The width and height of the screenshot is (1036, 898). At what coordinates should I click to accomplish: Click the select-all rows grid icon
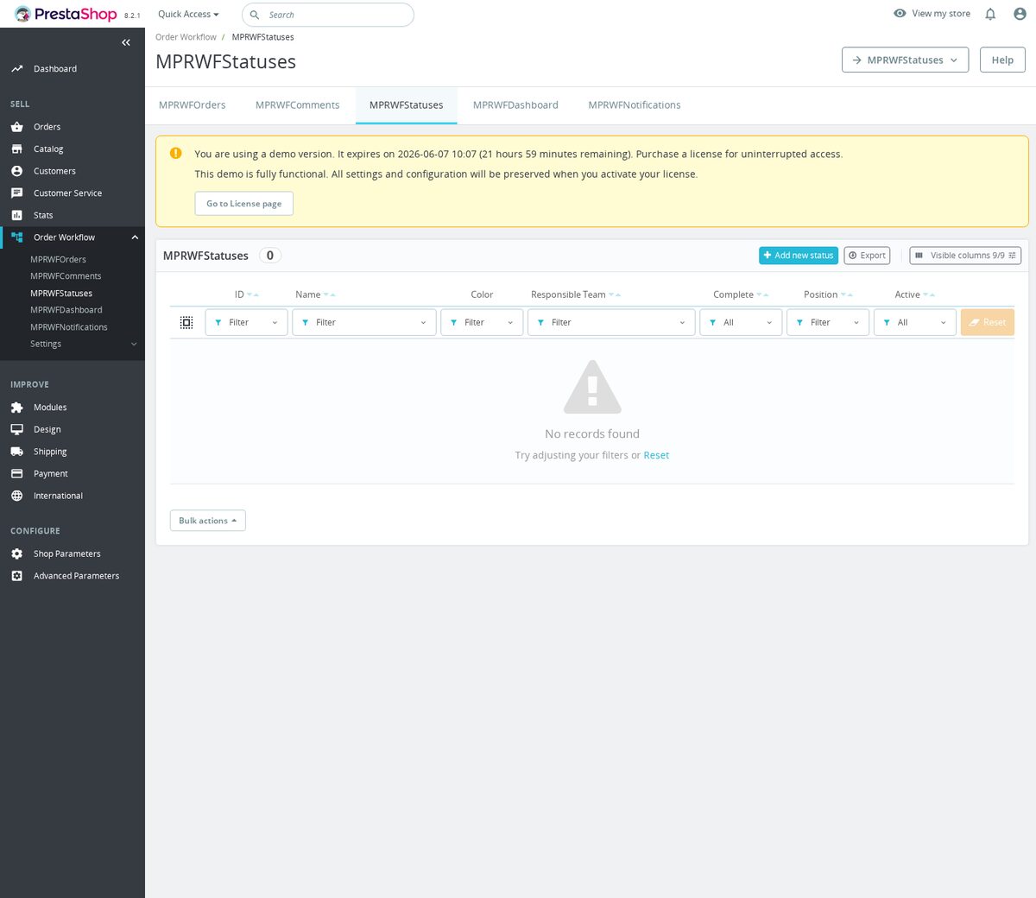click(186, 322)
